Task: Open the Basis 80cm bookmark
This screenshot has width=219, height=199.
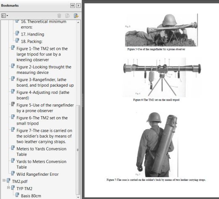Action: coord(31,196)
